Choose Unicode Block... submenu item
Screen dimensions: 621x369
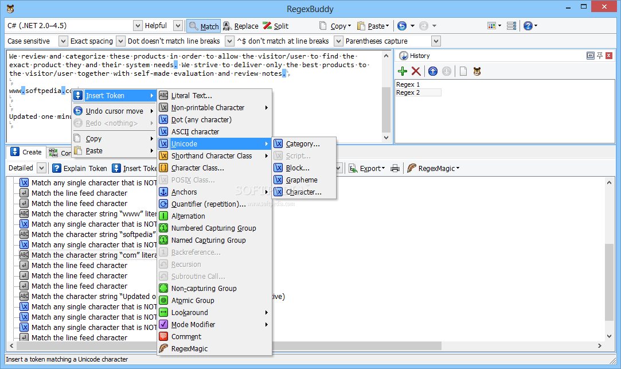point(304,168)
